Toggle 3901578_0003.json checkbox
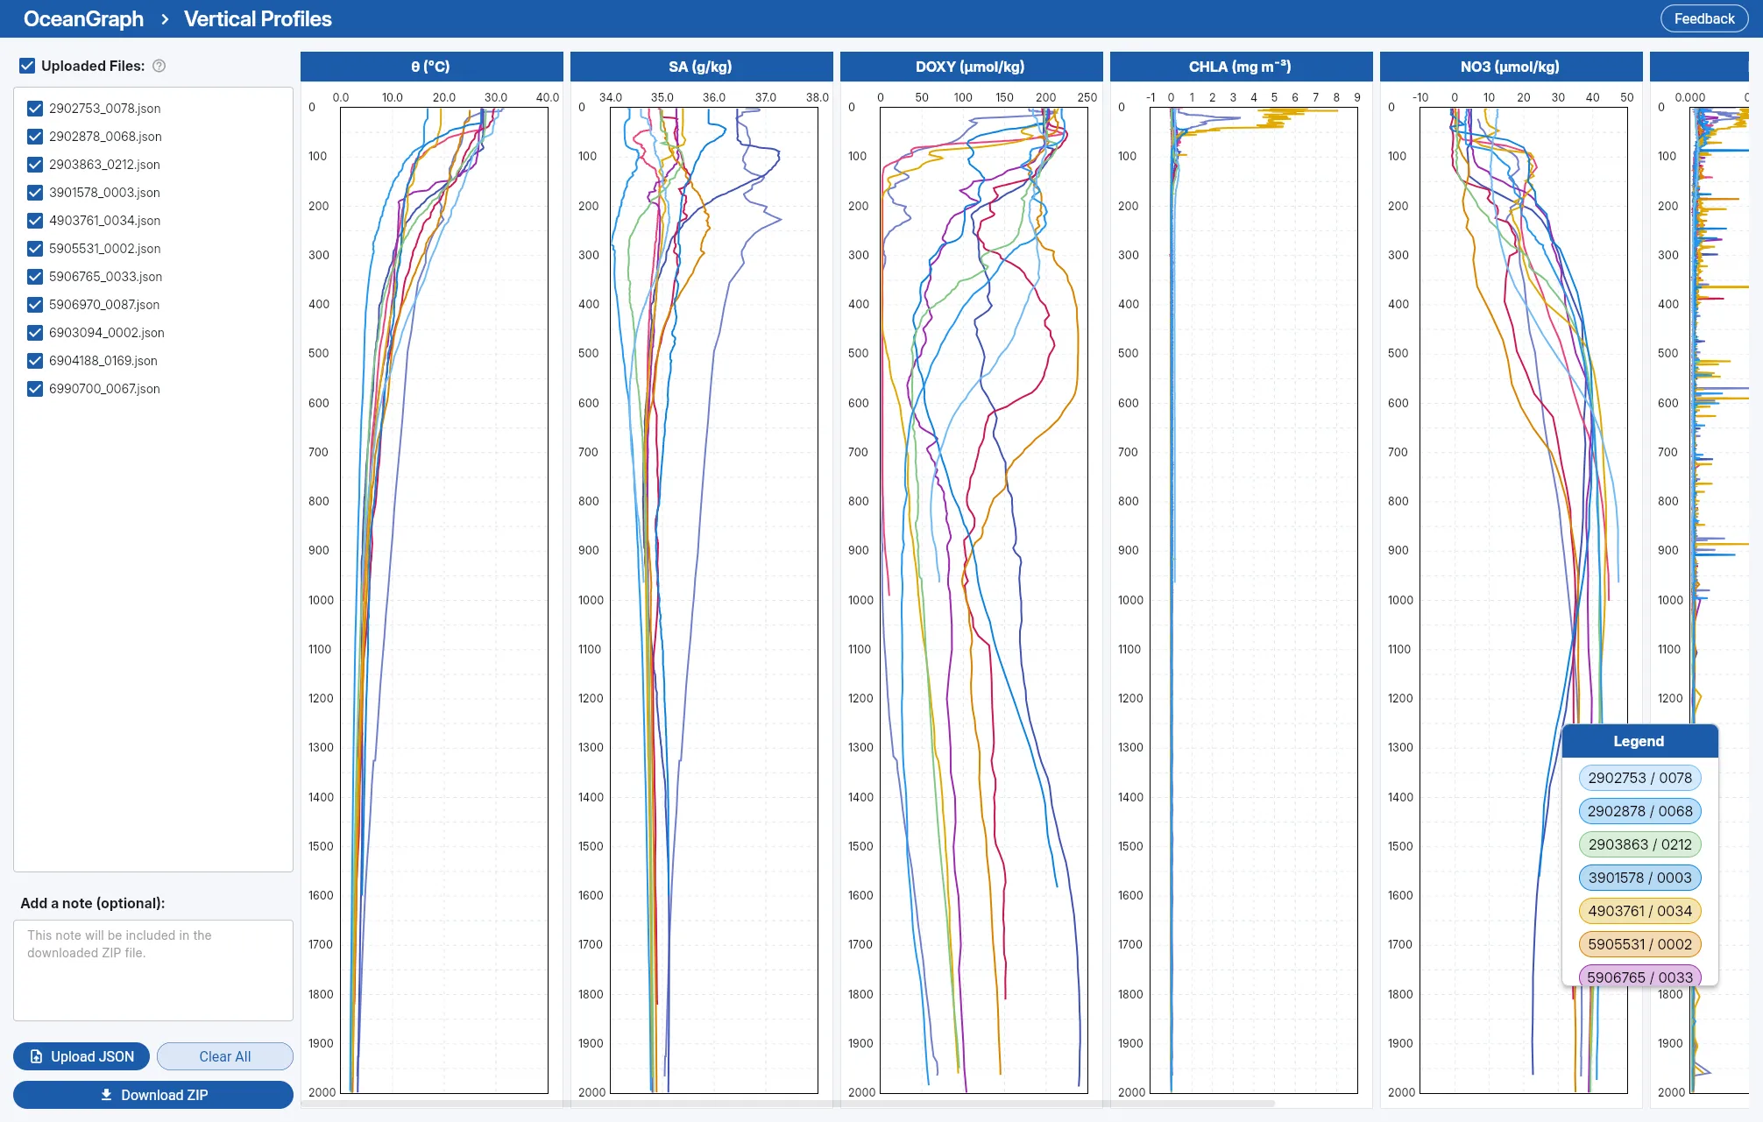 35,193
